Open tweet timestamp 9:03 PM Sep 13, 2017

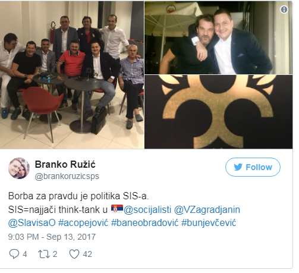[52, 237]
